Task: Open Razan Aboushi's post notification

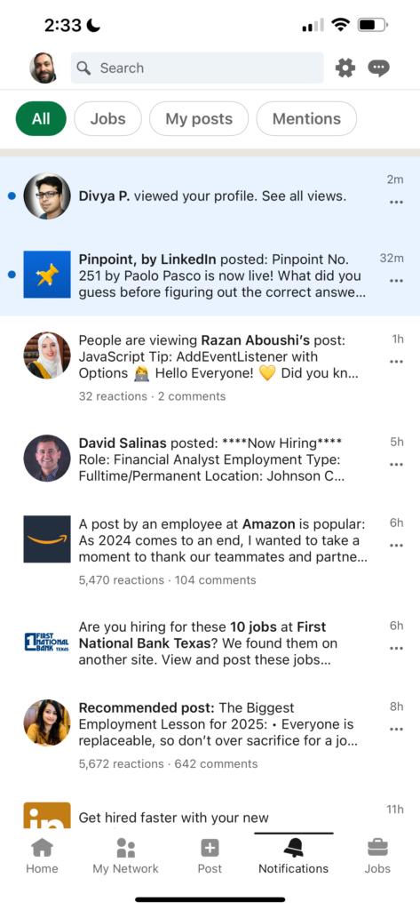Action: coord(210,368)
